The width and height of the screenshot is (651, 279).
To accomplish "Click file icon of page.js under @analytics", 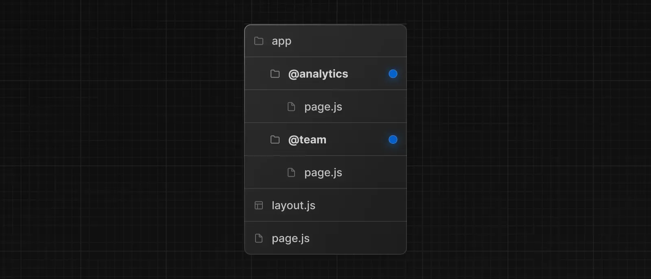I will (x=291, y=107).
